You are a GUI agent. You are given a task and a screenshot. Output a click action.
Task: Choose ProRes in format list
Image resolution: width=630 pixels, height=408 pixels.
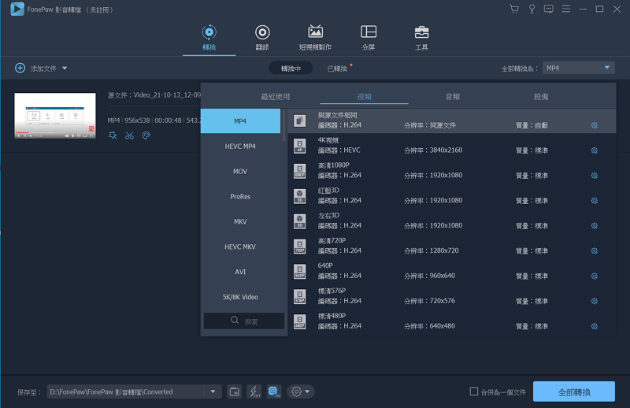point(240,197)
